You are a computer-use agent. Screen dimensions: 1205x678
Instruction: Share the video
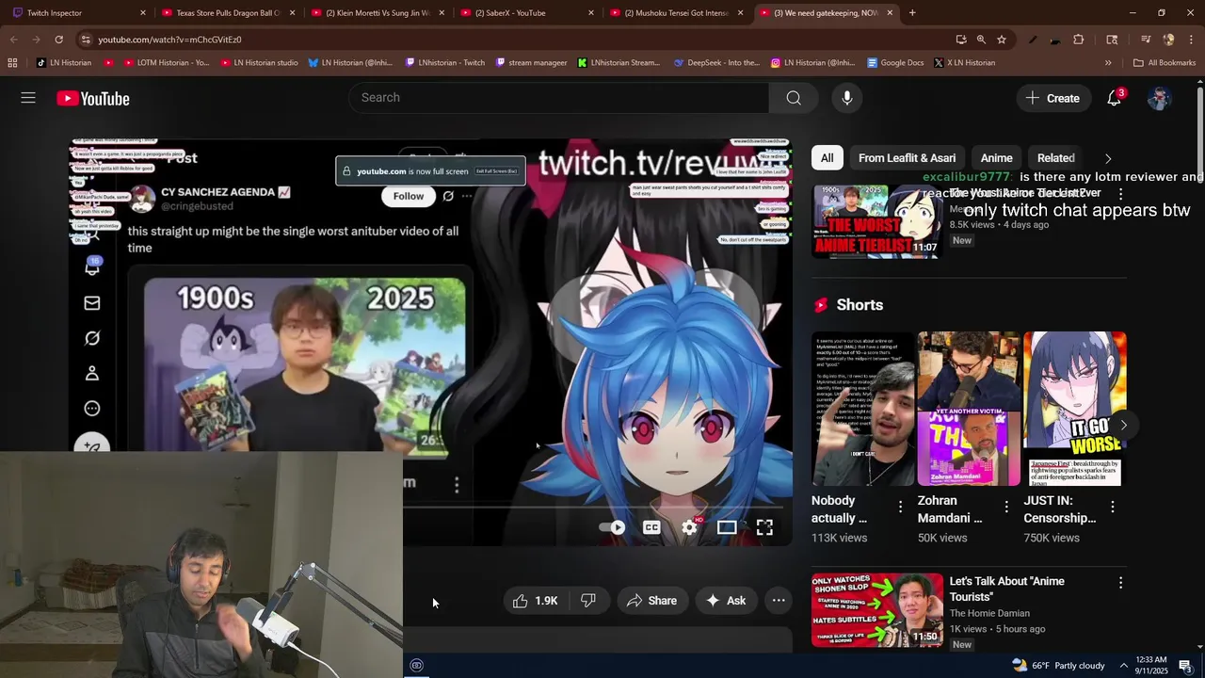point(651,601)
